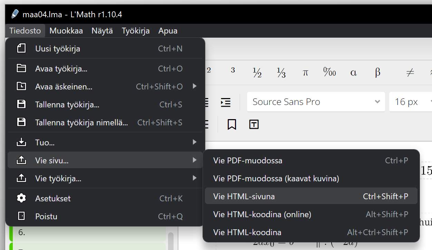Select Vie HTML-sivuna from submenu
The width and height of the screenshot is (432, 250).
click(311, 196)
